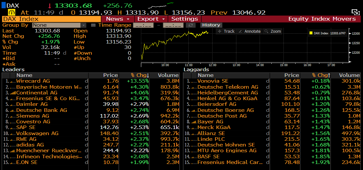Click the DAX Index orange security field
Screen dimensions: 363x170
(52, 19)
